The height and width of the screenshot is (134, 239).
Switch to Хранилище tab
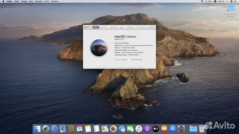(x=114, y=27)
